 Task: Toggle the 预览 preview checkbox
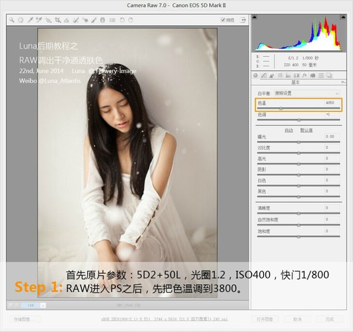click(x=223, y=20)
